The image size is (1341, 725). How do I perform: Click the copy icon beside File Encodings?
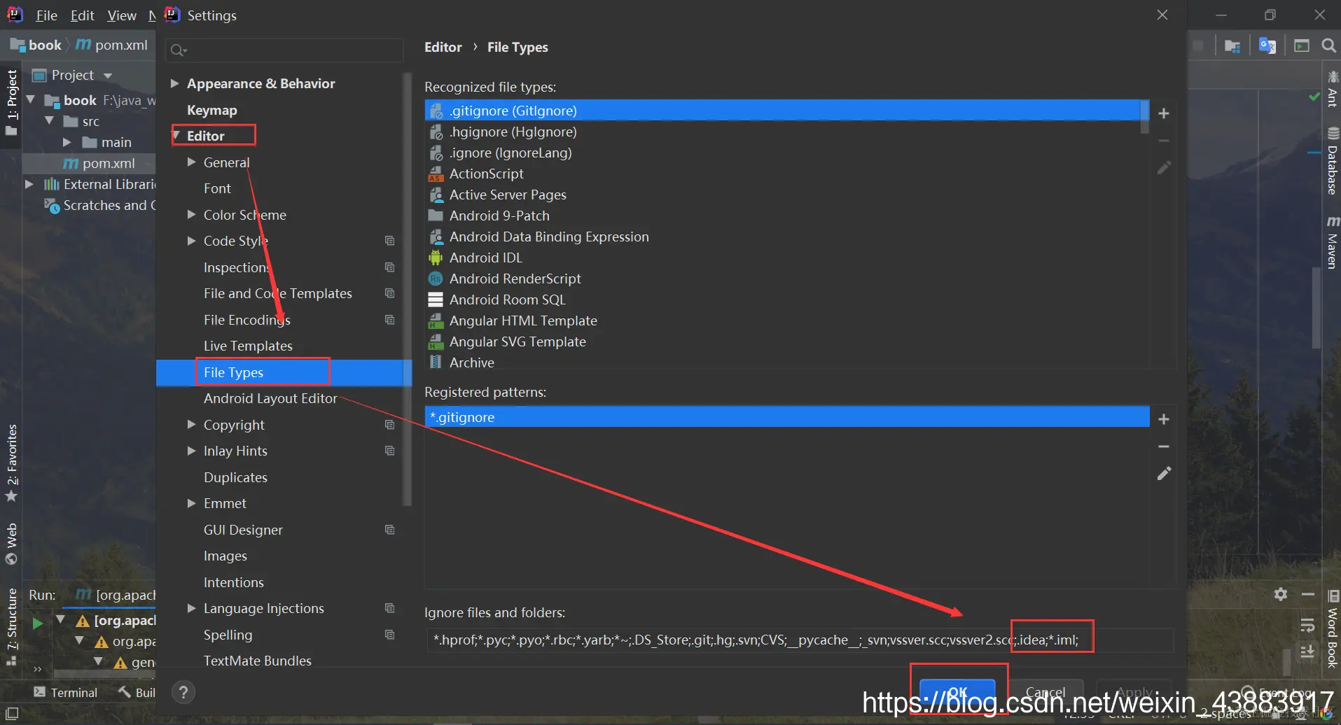(390, 320)
